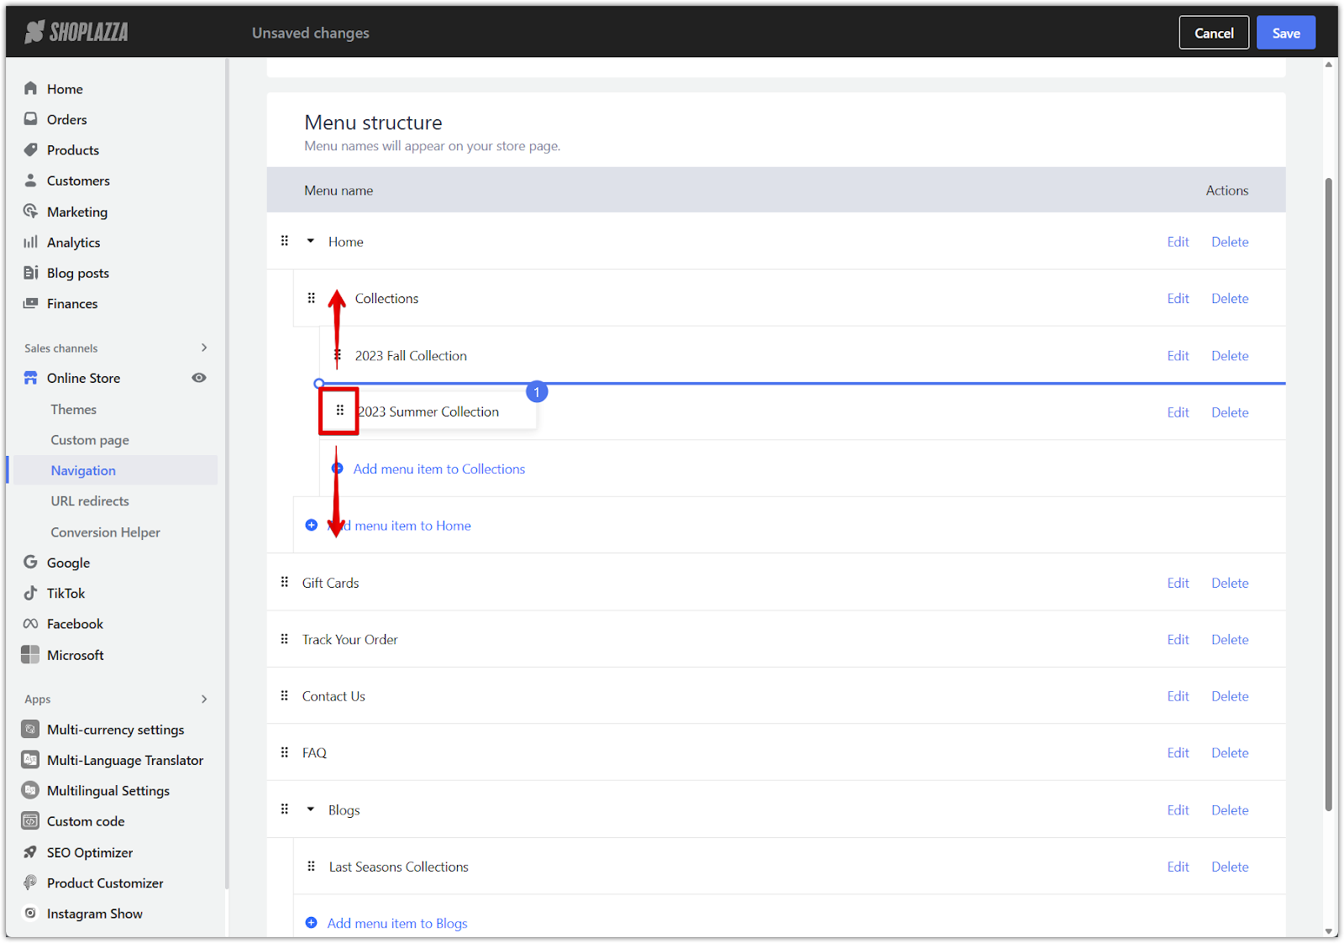Click Edit for the Home menu item
Image resolution: width=1344 pixels, height=943 pixels.
tap(1178, 241)
